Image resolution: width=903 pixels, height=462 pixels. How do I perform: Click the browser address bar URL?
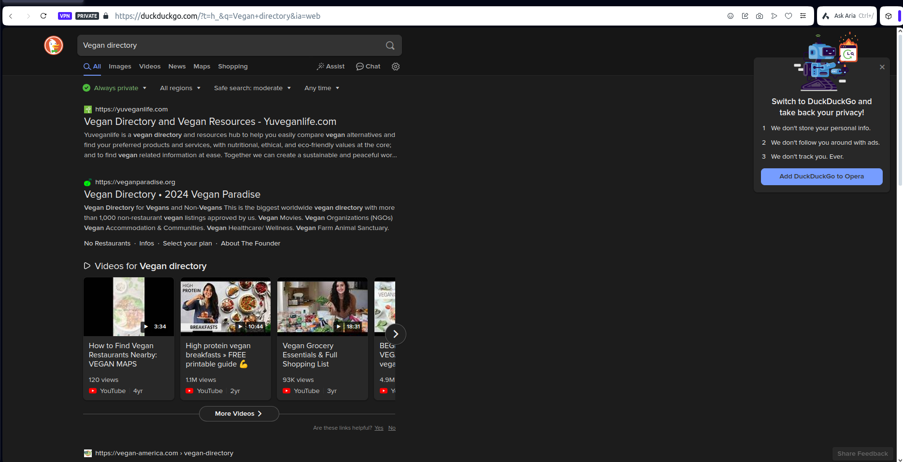[x=217, y=16]
